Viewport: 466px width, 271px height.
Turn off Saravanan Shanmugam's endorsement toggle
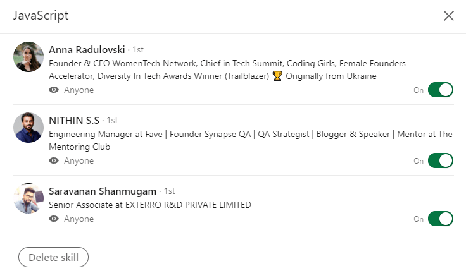[441, 219]
